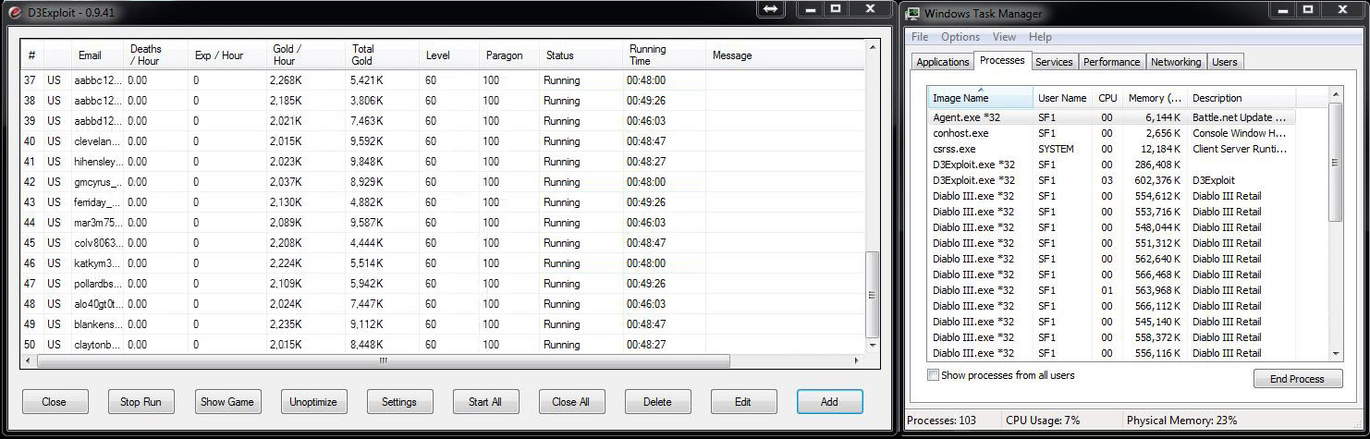
Task: Click the Edit button
Action: coord(743,401)
